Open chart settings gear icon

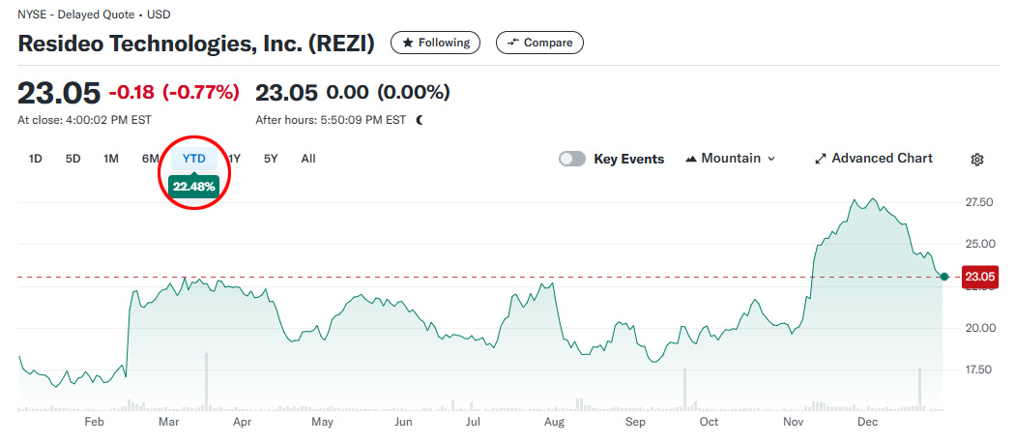click(977, 160)
